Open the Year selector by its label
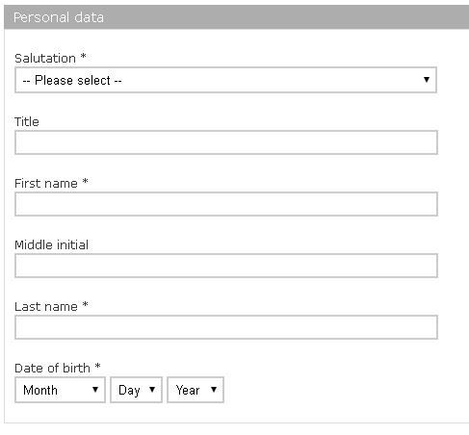 click(x=188, y=390)
